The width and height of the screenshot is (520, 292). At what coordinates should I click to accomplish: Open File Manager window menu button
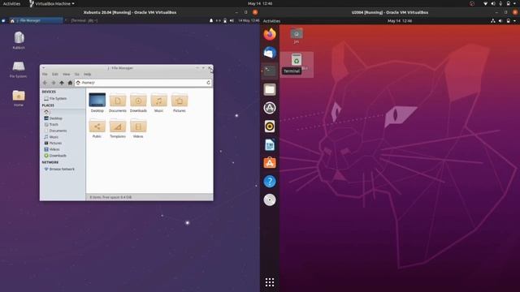tap(43, 68)
